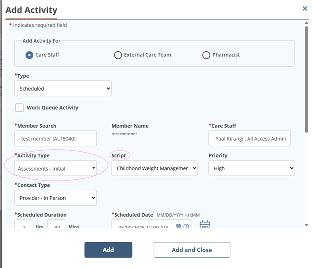This screenshot has height=268, width=312.
Task: Enable the Work Queue Activity checkbox
Action: [19, 108]
